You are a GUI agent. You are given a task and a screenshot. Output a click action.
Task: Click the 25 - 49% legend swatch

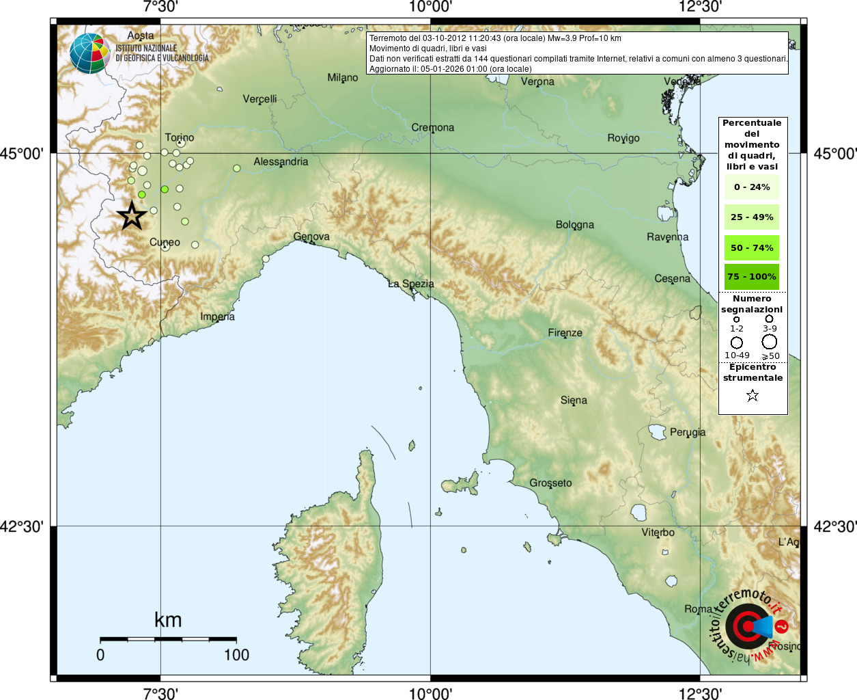752,217
